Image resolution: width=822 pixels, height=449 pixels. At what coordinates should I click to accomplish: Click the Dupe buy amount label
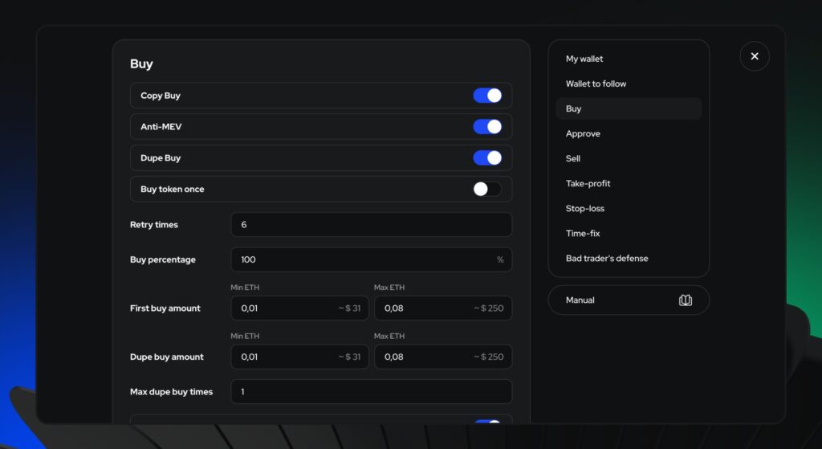[x=166, y=357]
